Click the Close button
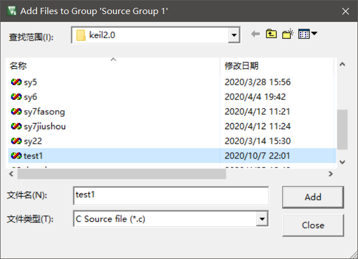 [313, 225]
